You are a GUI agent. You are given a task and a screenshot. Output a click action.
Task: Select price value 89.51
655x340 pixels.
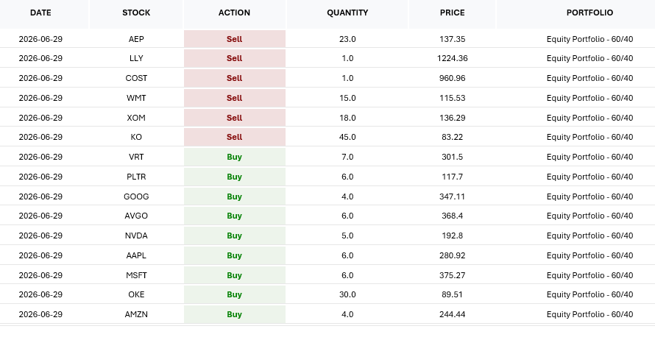pyautogui.click(x=453, y=294)
